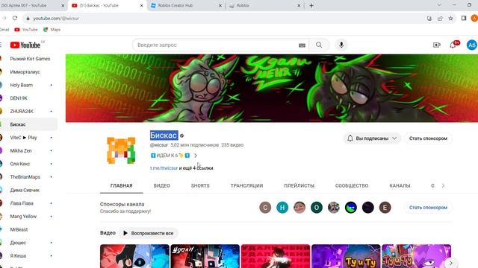Switch to Roblox Creator Hub browser tab
The image size is (478, 268).
point(185,5)
